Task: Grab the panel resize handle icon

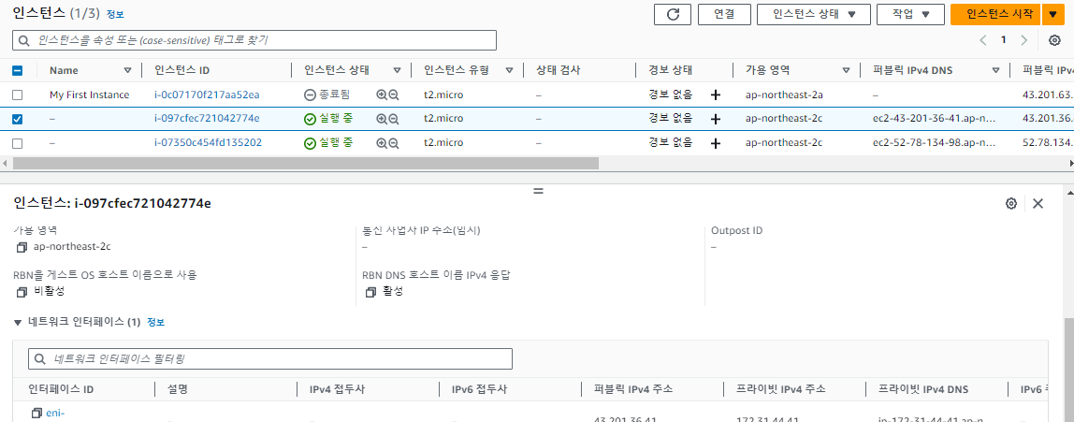Action: click(538, 191)
